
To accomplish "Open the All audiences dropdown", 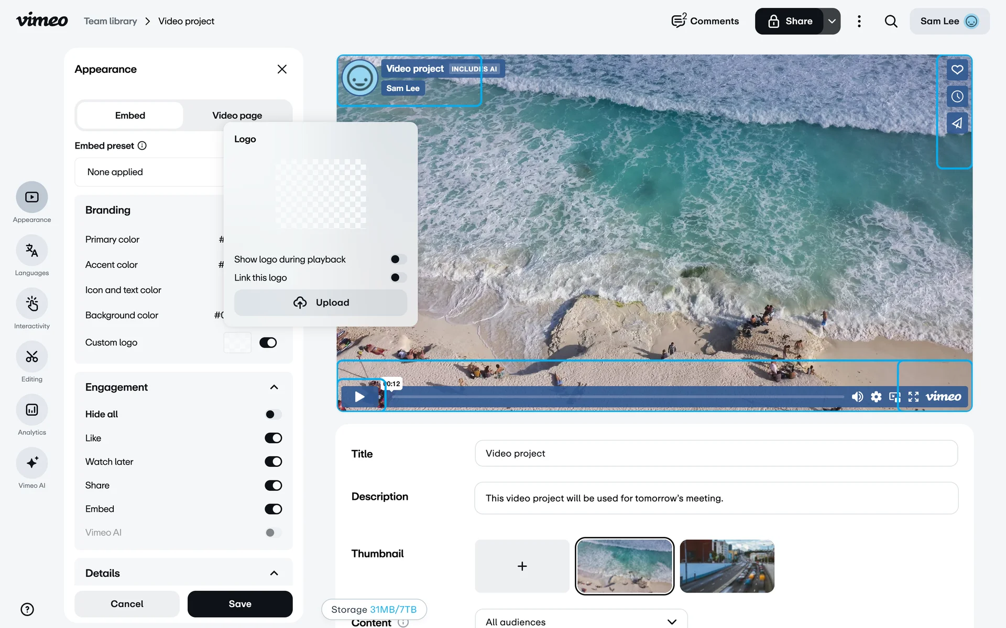I will (581, 621).
